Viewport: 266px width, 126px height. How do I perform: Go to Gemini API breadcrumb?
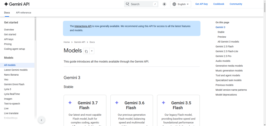79,42
